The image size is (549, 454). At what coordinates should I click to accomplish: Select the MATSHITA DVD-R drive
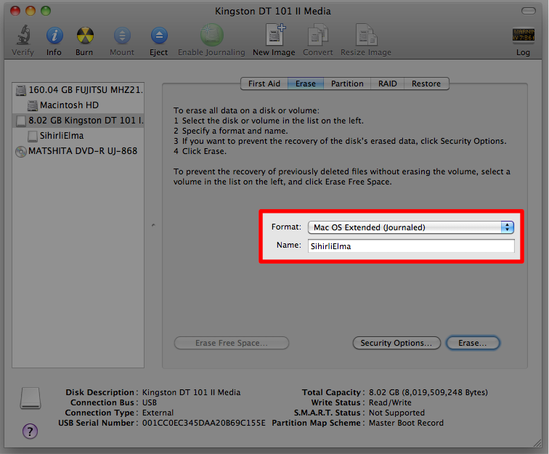[82, 151]
